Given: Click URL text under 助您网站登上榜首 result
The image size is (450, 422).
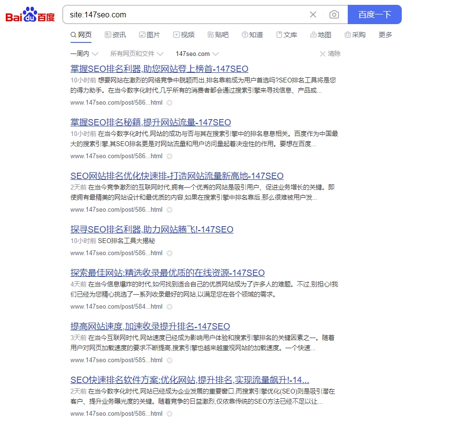Looking at the screenshot, I should coord(116,103).
